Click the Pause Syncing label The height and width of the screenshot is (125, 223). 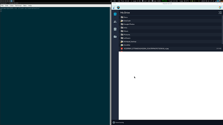pyautogui.click(x=120, y=122)
